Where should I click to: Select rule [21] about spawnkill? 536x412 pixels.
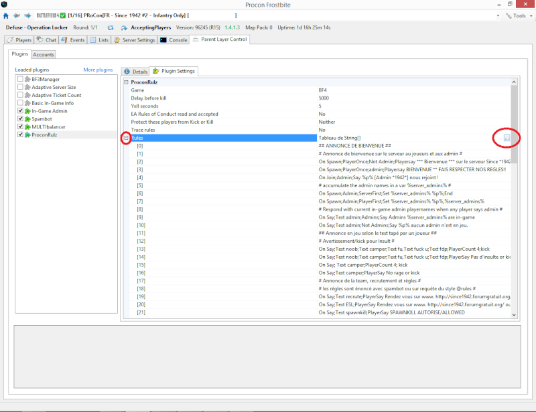320,312
